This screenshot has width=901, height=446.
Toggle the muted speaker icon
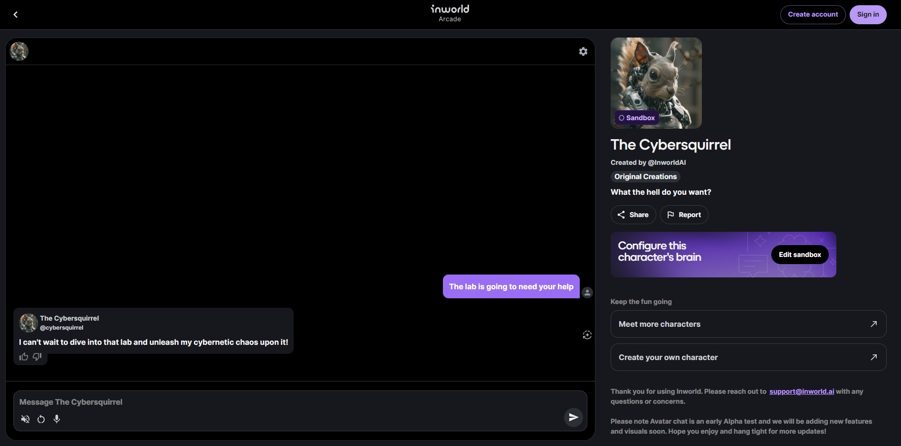coord(25,419)
